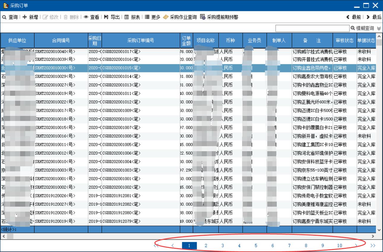The height and width of the screenshot is (252, 383).
Task: Click the fuzzy search text field
Action: coord(312,28)
